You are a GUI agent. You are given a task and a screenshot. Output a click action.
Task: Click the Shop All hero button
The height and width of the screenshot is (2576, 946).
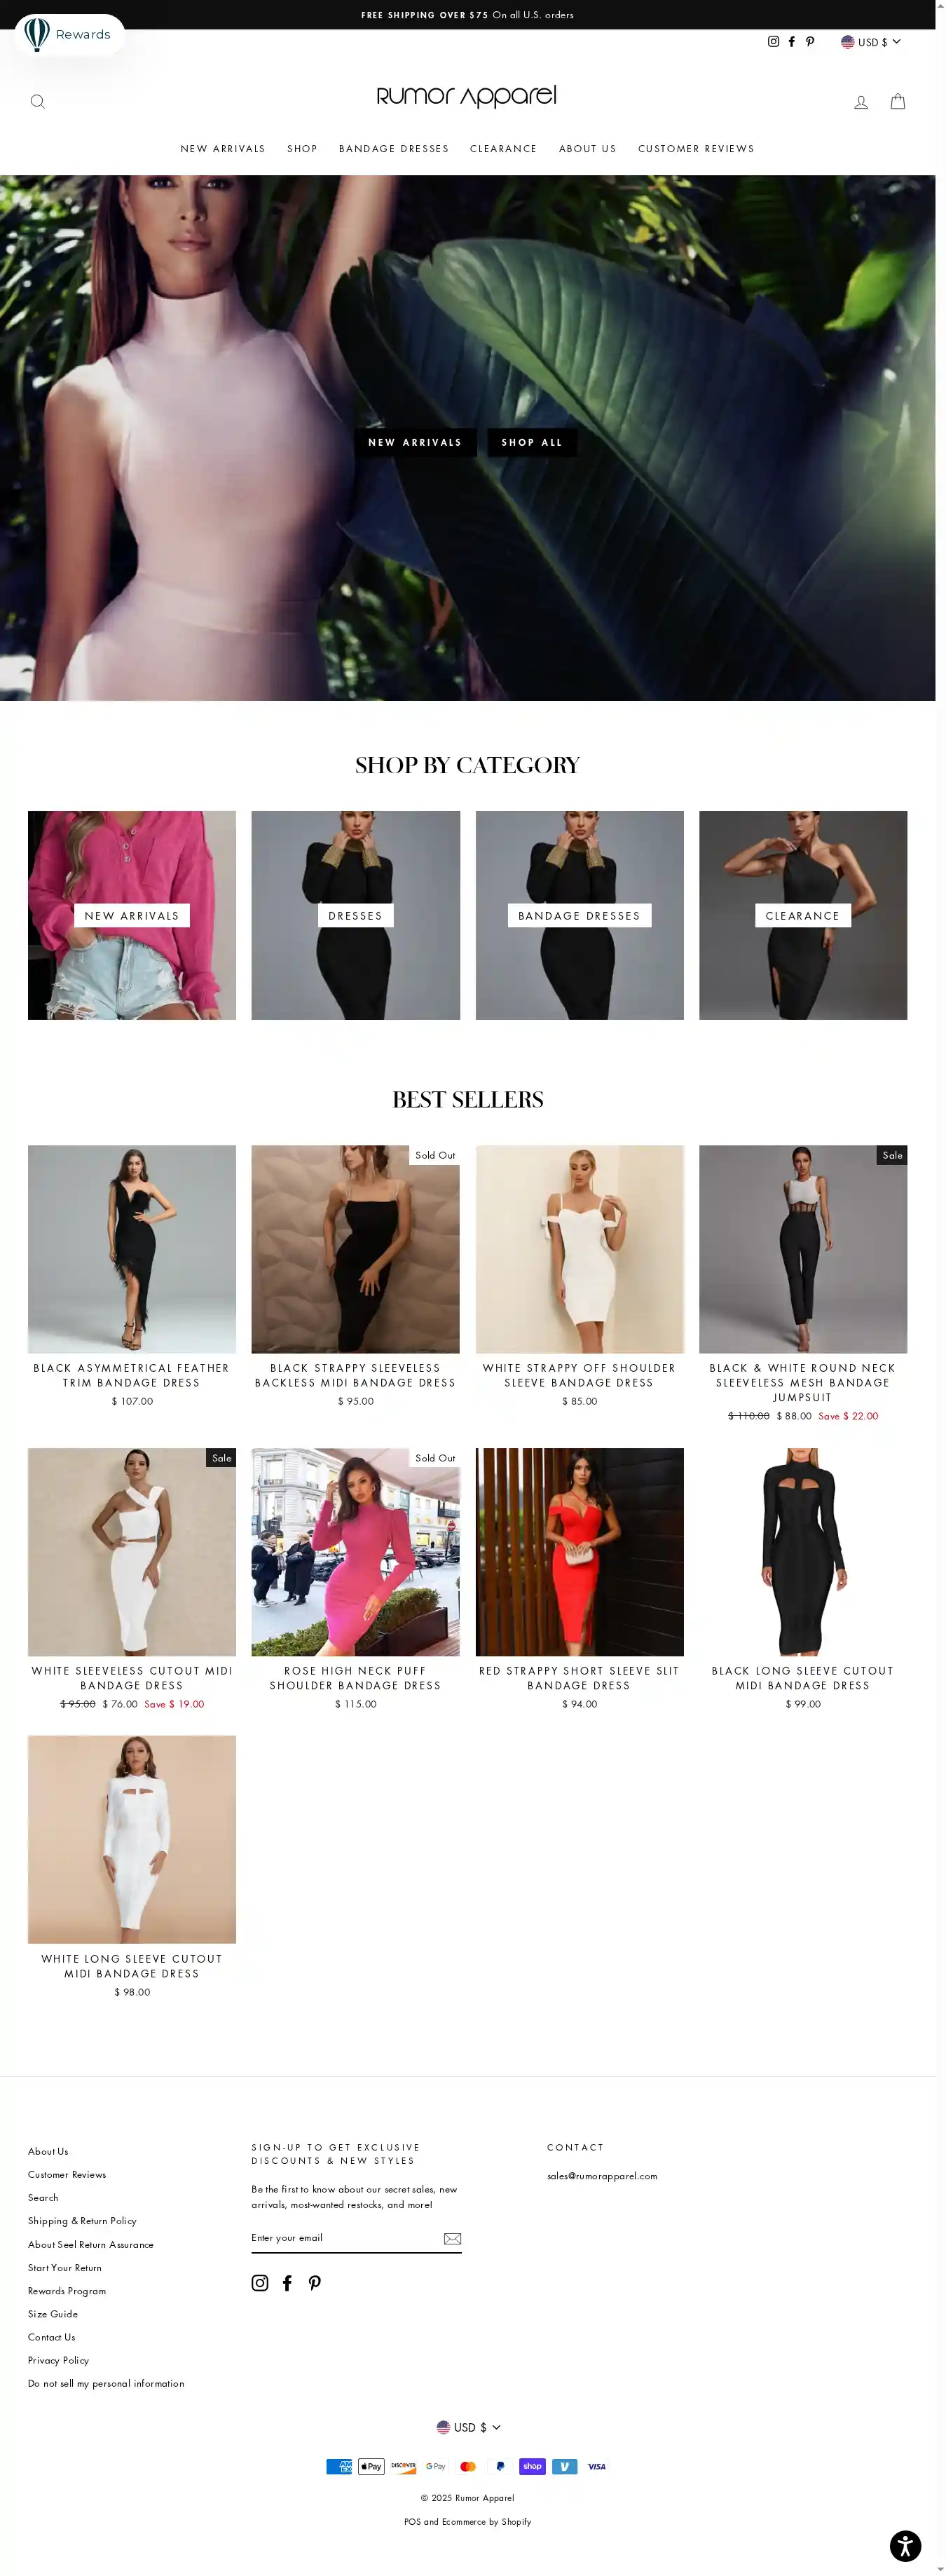(x=532, y=442)
